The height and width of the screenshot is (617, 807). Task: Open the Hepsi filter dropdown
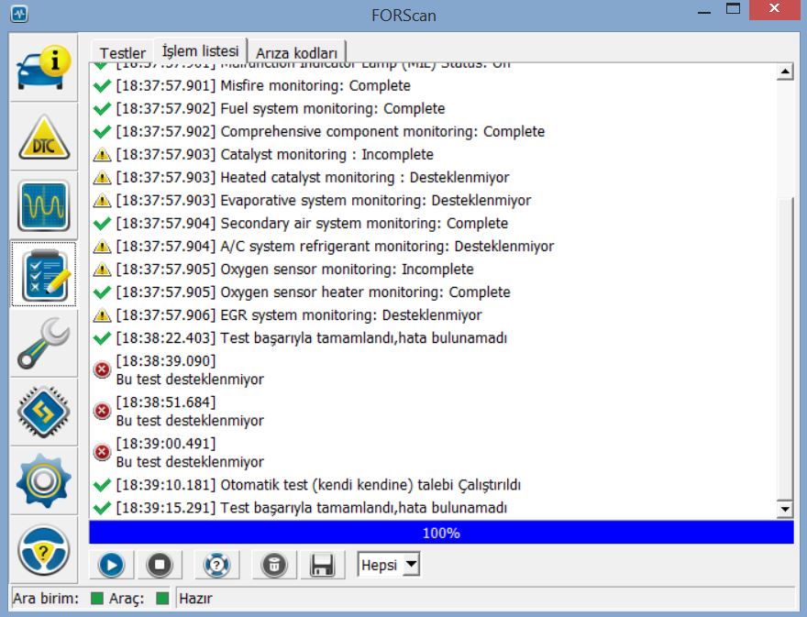[x=389, y=565]
